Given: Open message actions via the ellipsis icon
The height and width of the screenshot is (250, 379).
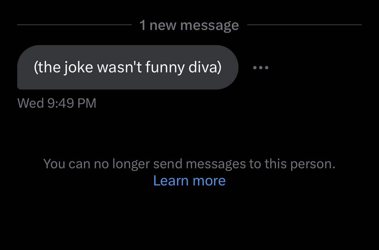Looking at the screenshot, I should click(x=260, y=68).
